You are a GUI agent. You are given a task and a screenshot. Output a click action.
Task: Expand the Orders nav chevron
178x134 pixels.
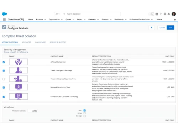(x=84, y=19)
